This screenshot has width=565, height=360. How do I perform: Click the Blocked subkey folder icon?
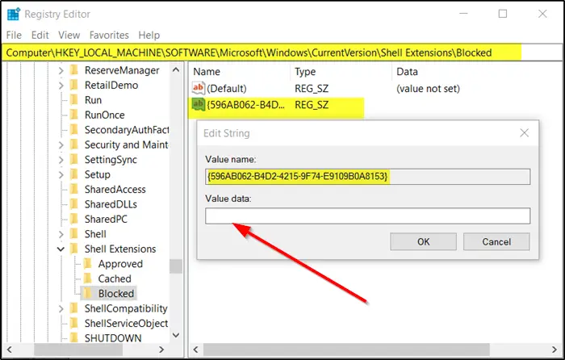[87, 293]
